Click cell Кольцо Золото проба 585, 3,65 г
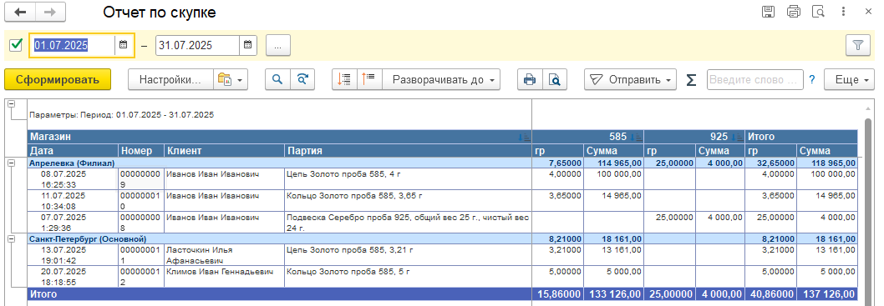The width and height of the screenshot is (884, 306). [x=409, y=200]
